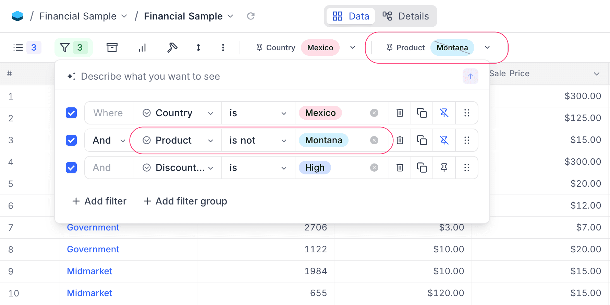Uncheck the Country filter checkbox
610x305 pixels.
[71, 113]
